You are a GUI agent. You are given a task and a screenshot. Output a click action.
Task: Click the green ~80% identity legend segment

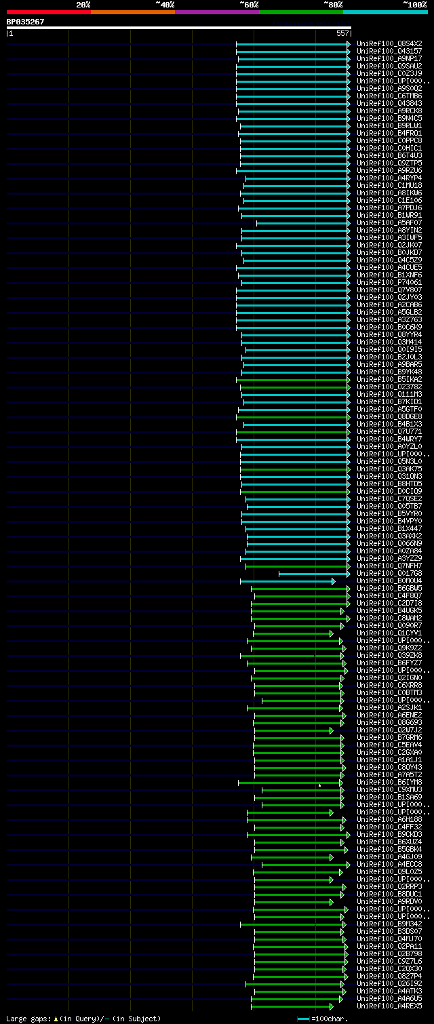click(300, 12)
